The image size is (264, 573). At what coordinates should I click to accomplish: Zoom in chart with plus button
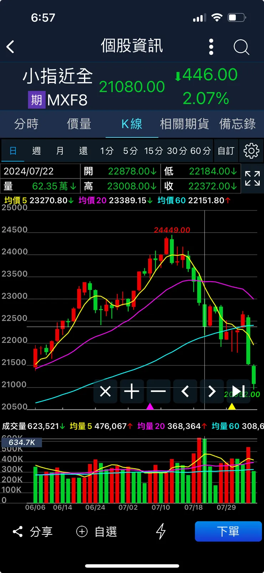pyautogui.click(x=132, y=391)
